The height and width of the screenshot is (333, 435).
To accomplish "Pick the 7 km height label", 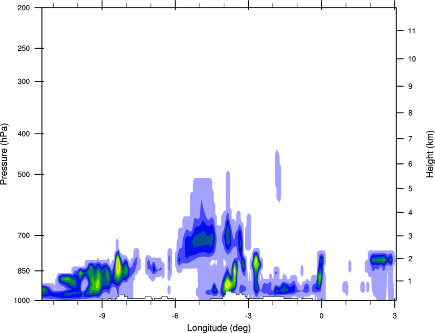I will 410,139.
